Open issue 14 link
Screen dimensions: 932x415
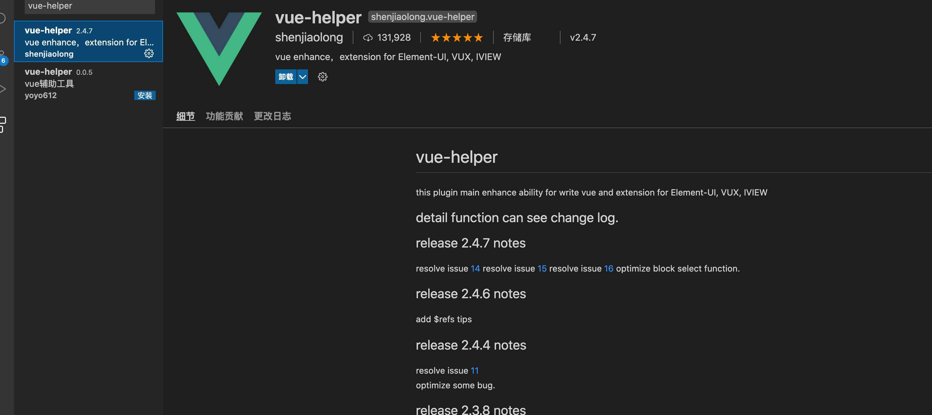pyautogui.click(x=475, y=269)
